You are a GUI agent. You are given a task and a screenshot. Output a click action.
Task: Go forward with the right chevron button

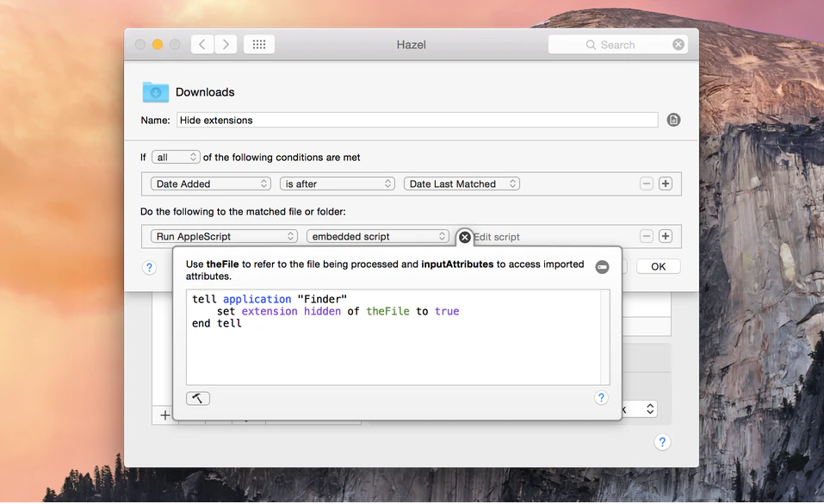tap(226, 44)
